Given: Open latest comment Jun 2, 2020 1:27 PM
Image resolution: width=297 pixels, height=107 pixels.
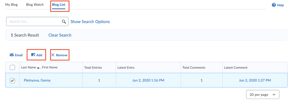Looking at the screenshot, I should pyautogui.click(x=255, y=80).
